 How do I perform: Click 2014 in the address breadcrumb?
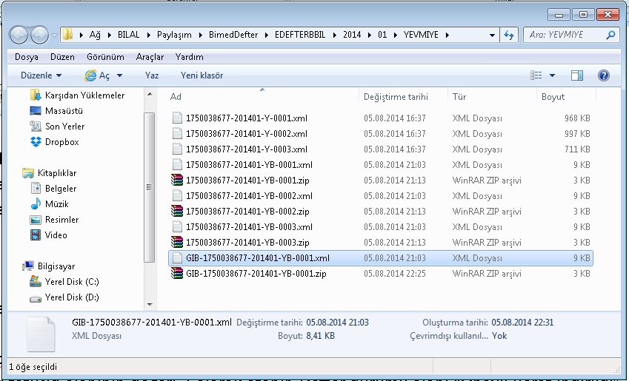(352, 35)
